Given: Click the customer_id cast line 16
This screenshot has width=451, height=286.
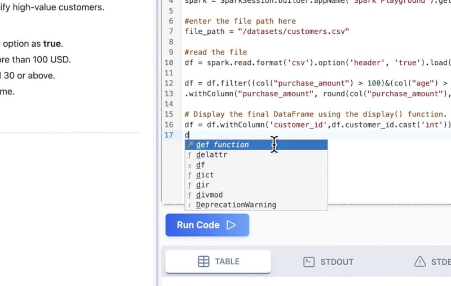Looking at the screenshot, I should [316, 124].
